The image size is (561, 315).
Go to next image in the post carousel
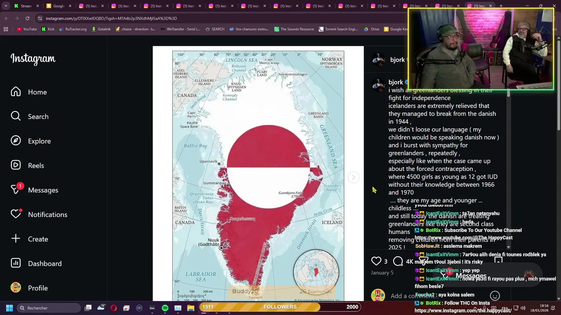tap(353, 177)
